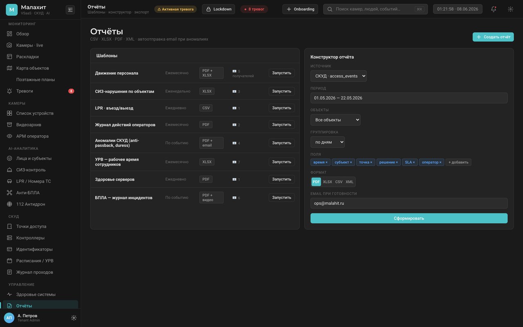The image size is (523, 327).
Task: Open the АП user avatar
Action: pyautogui.click(x=9, y=318)
